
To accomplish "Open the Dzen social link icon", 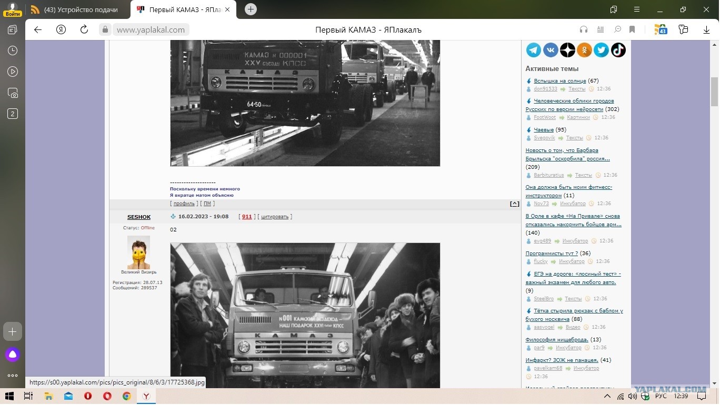I will coord(567,50).
